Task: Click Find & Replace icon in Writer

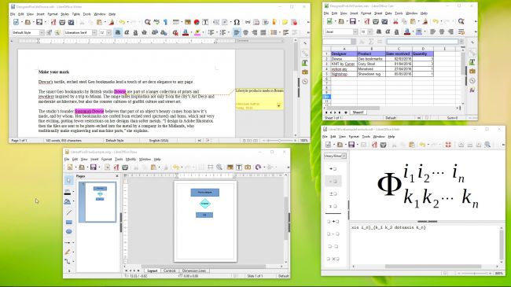Action: 148,22
